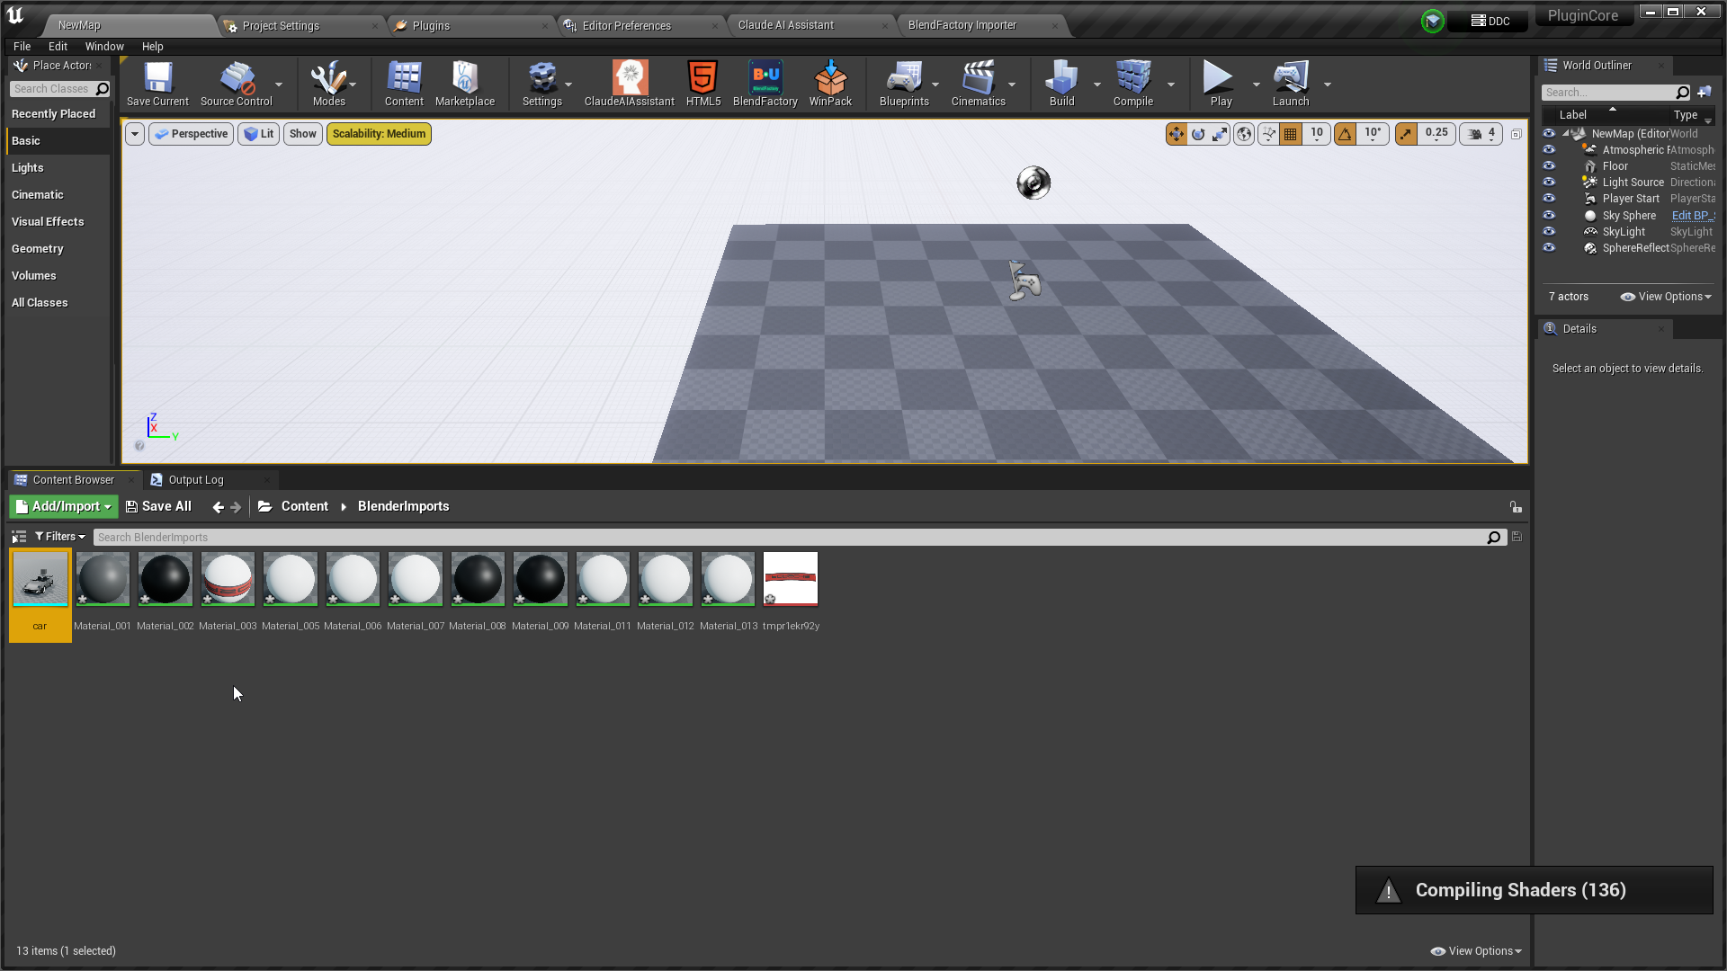The image size is (1727, 971).
Task: Launch the ClaudeAIAssistant toolbar icon
Action: (x=630, y=84)
